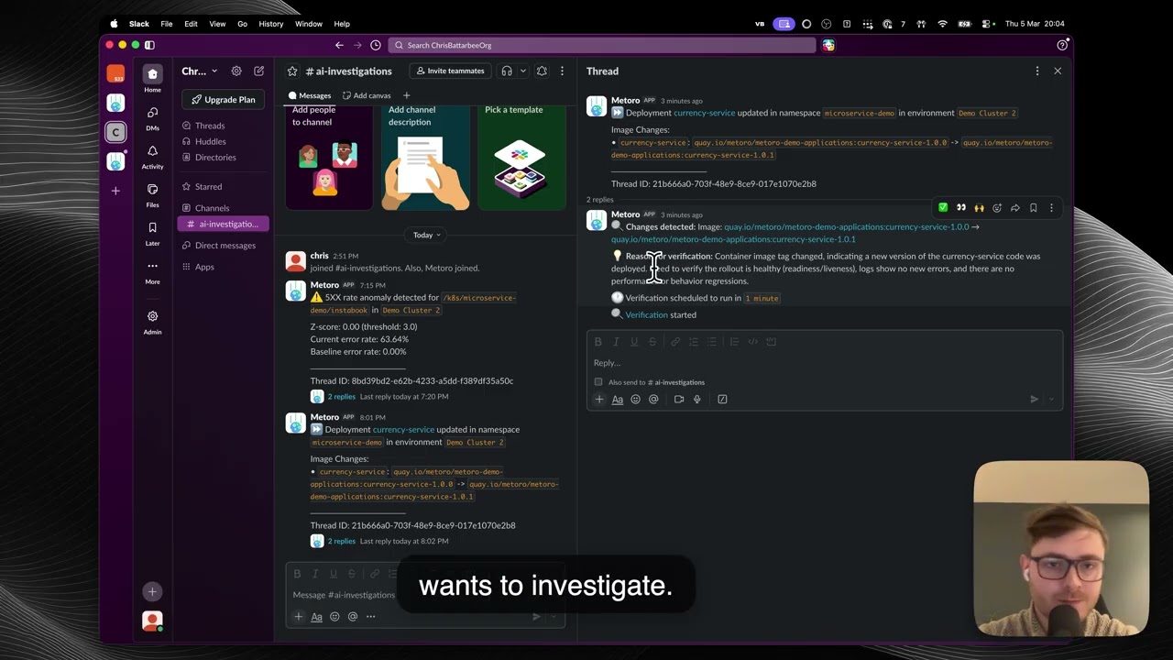Viewport: 1173px width, 660px height.
Task: Click the thread Reply text field
Action: [x=825, y=363]
